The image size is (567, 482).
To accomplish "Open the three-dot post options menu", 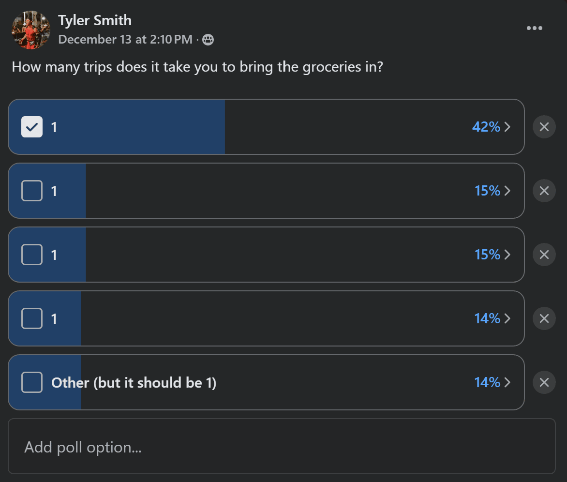I will pyautogui.click(x=534, y=28).
